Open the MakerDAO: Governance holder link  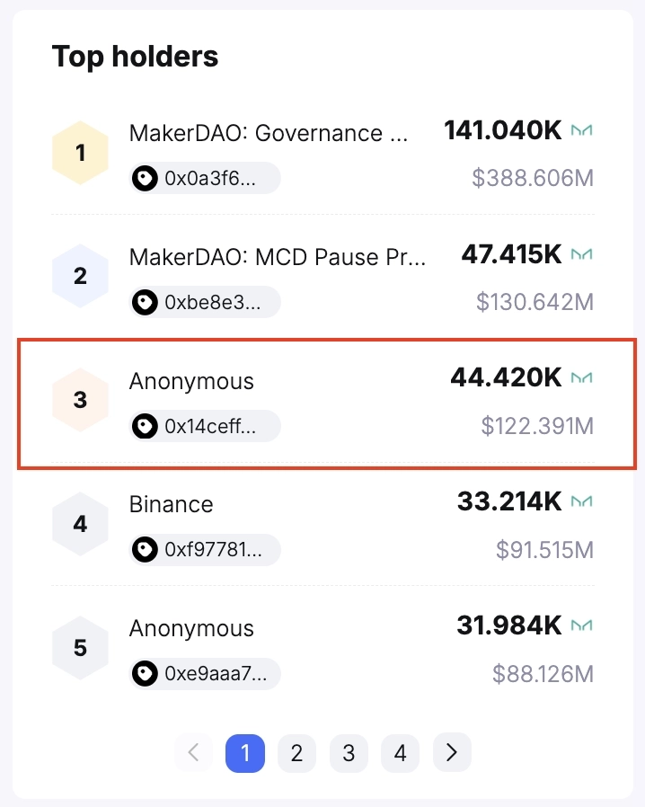[x=269, y=133]
